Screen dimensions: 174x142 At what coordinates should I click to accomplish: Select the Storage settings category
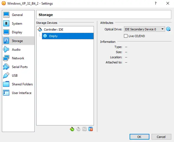coord(18,41)
